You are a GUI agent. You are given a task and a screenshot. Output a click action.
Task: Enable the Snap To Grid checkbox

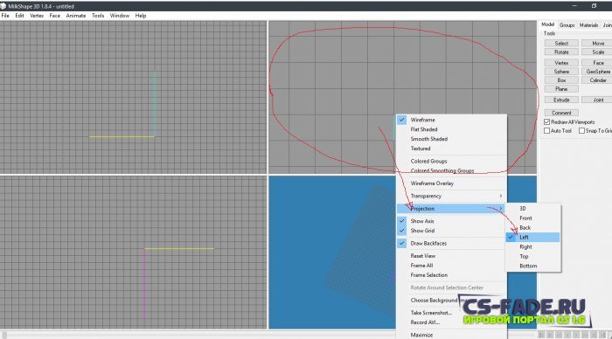[581, 131]
